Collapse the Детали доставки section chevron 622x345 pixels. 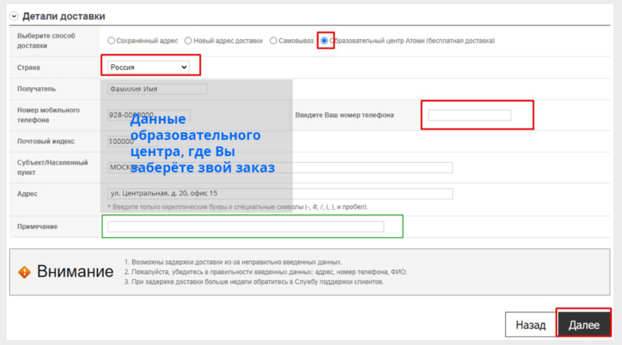[x=14, y=17]
